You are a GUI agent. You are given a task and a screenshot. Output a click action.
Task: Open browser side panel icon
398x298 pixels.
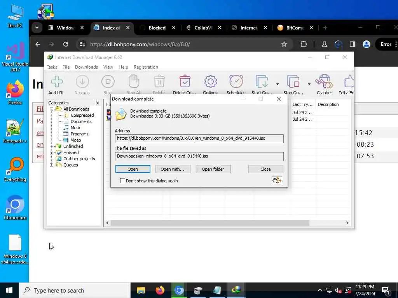click(x=352, y=44)
